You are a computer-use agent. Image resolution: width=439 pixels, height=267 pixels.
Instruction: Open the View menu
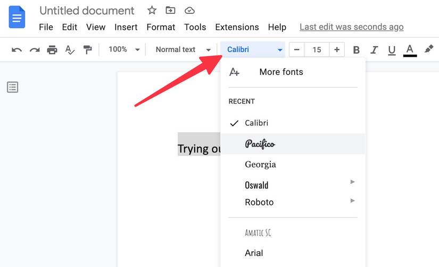click(x=96, y=27)
